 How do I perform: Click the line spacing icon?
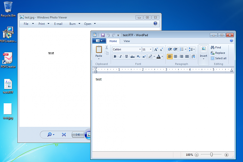pos(192,49)
